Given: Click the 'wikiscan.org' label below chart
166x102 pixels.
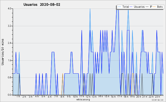Looking at the screenshot, I should pyautogui.click(x=83, y=100).
